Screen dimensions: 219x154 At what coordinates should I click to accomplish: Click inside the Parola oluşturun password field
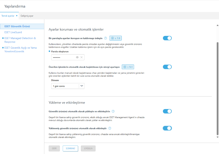[63, 57]
